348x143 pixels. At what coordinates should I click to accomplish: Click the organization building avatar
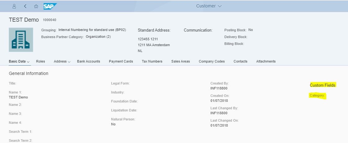coord(21,40)
